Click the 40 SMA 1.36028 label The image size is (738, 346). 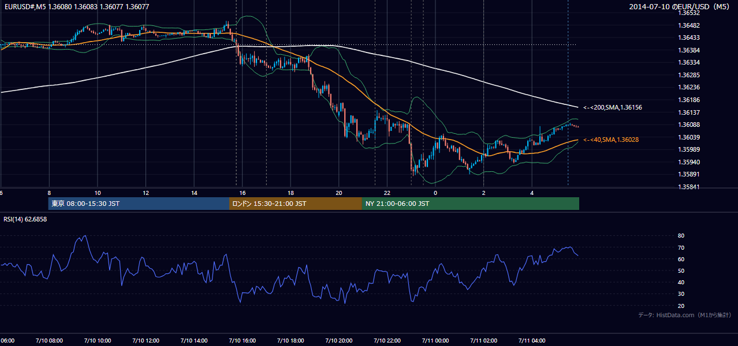(610, 140)
